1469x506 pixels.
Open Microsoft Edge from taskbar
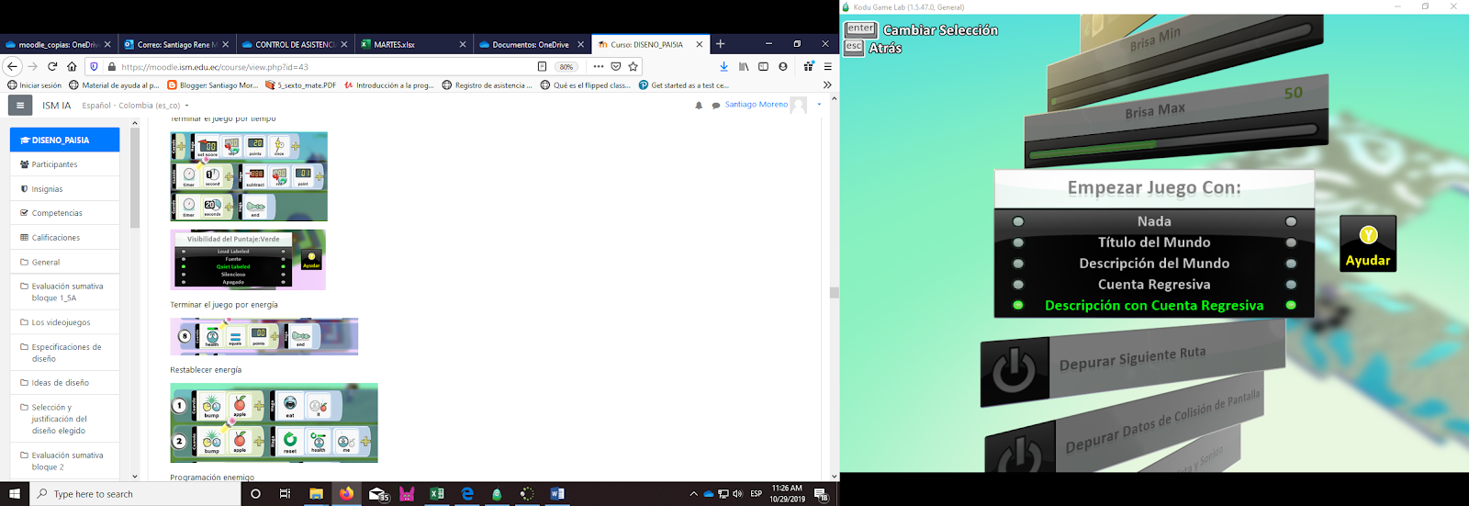click(x=467, y=494)
